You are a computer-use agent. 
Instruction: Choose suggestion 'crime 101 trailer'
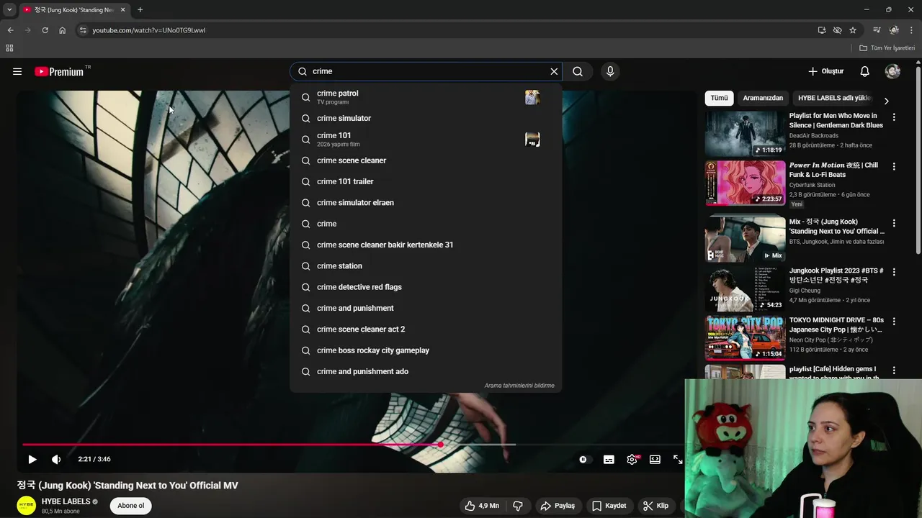(426, 181)
